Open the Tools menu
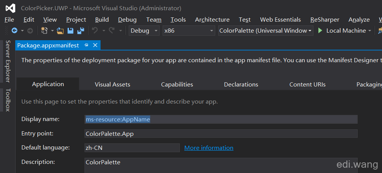 coord(178,20)
